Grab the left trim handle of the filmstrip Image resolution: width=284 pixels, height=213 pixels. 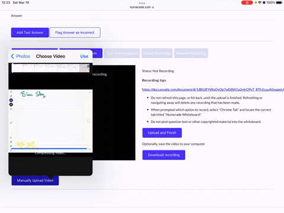[x=12, y=68]
